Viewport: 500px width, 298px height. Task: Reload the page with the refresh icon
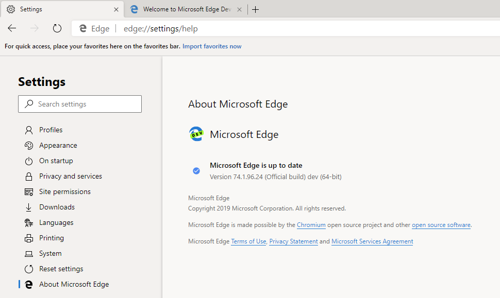[57, 28]
